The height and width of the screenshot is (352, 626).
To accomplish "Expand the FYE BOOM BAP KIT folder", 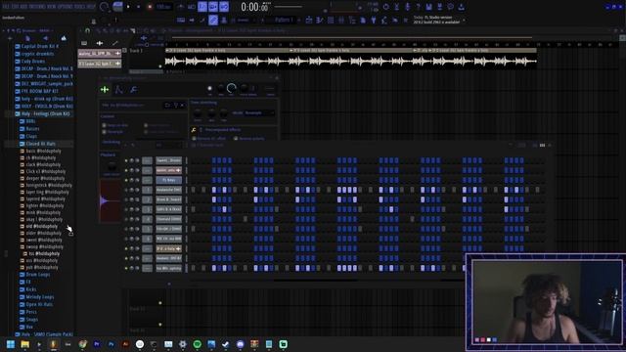I will tap(36, 91).
